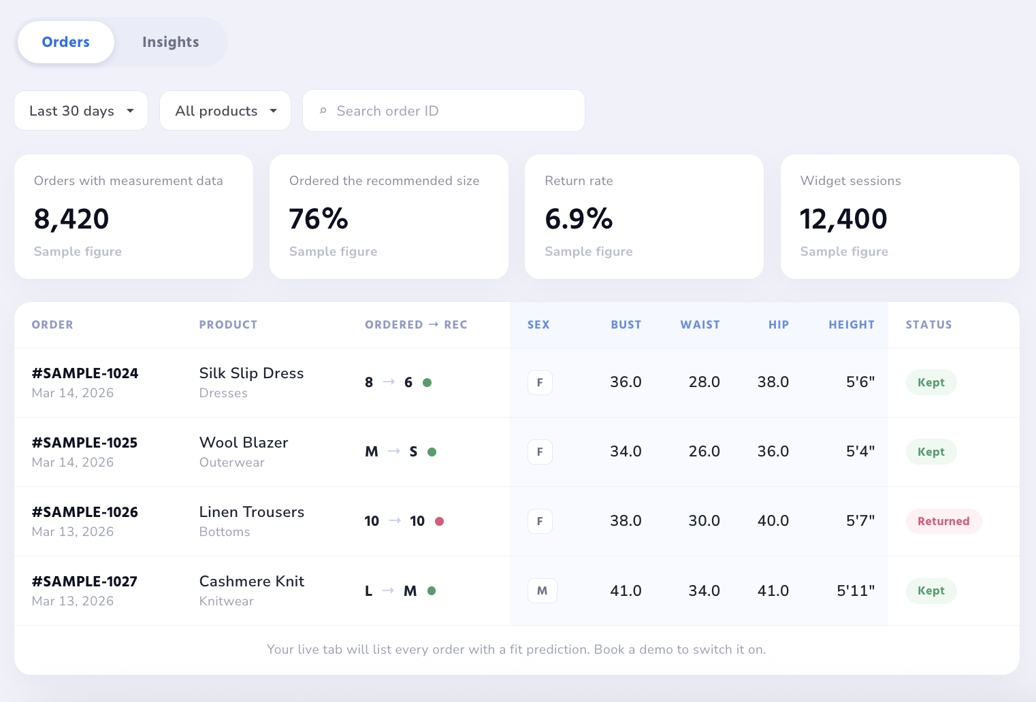This screenshot has width=1036, height=702.
Task: Click the ORDER column header
Action: 52,325
